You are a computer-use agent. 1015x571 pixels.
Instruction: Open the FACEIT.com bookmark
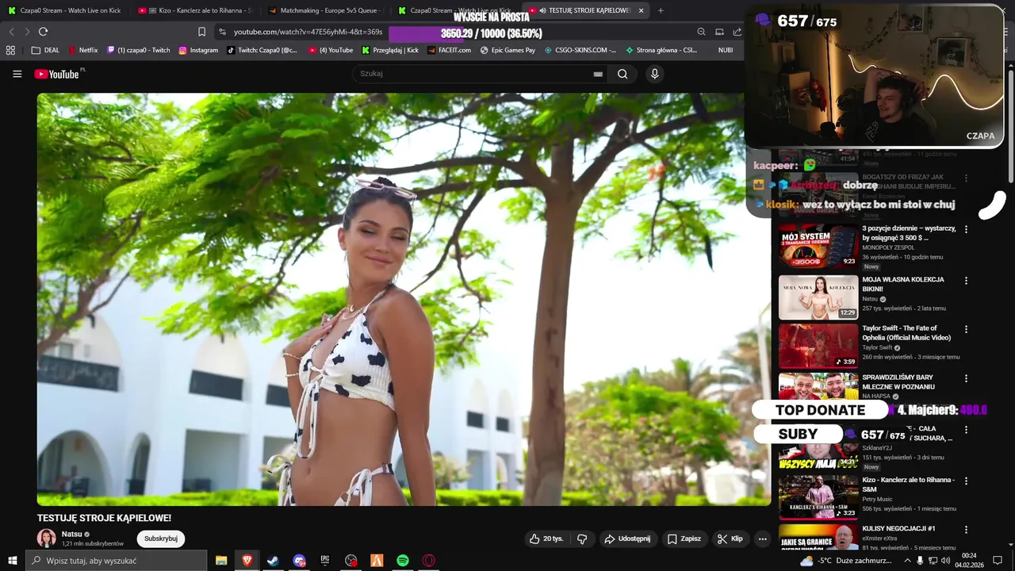pos(449,50)
